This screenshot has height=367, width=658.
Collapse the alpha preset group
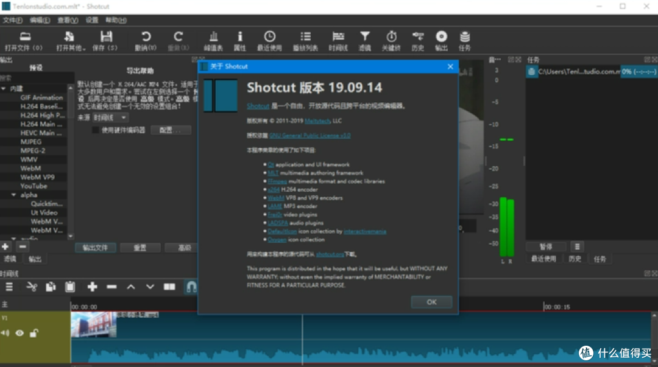(x=14, y=195)
